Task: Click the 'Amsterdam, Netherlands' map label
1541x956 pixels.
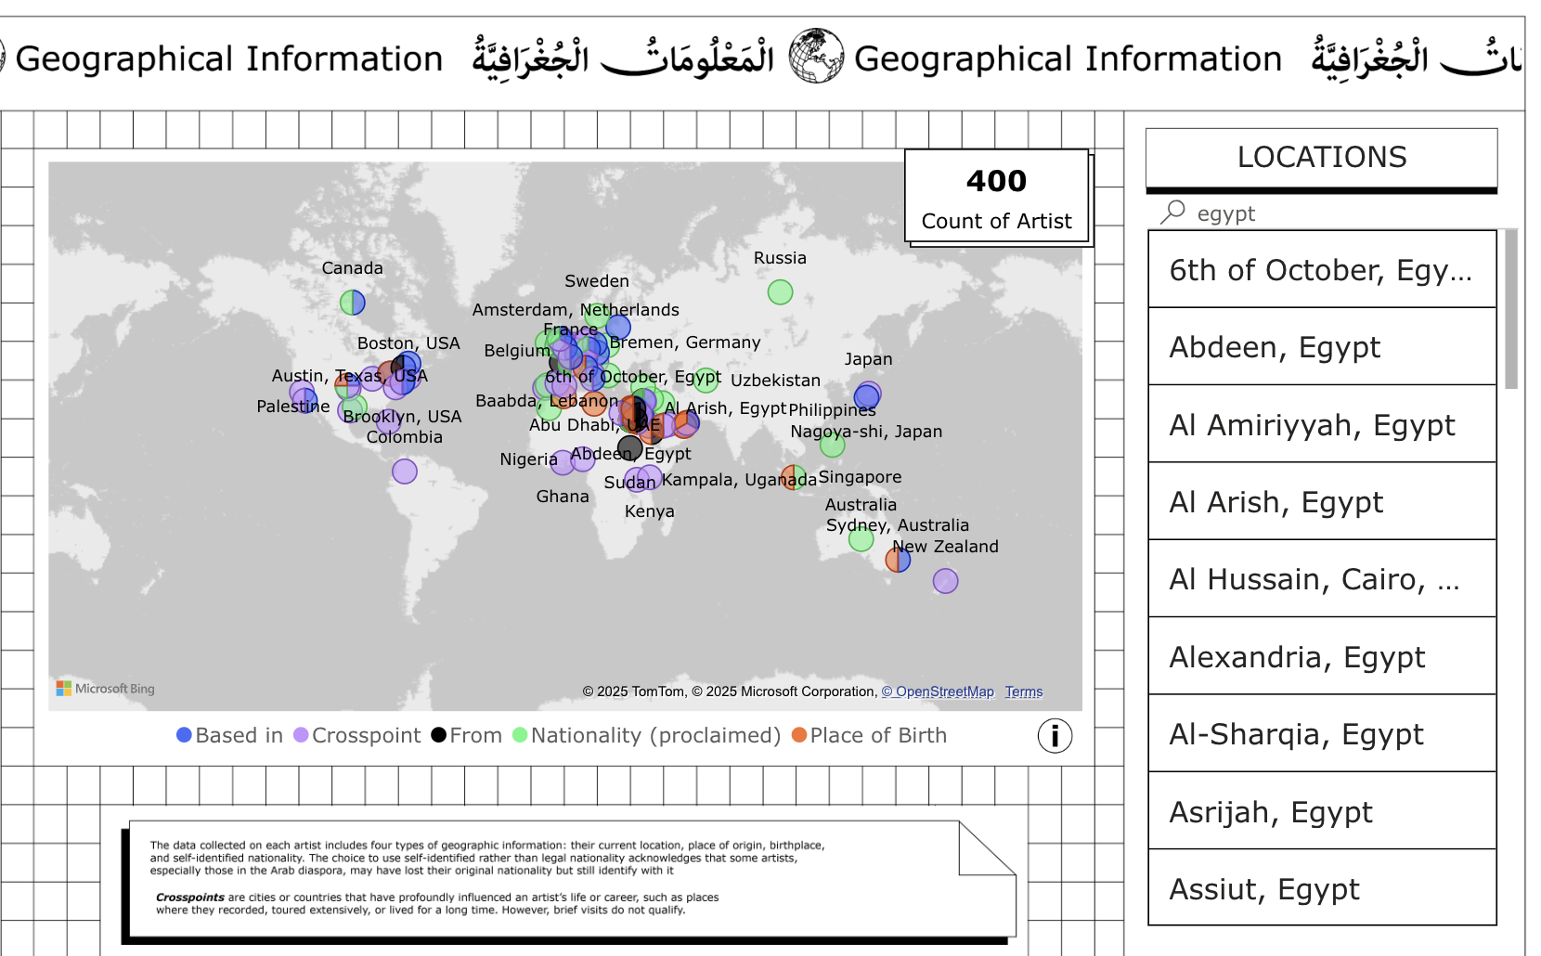Action: [x=576, y=310]
